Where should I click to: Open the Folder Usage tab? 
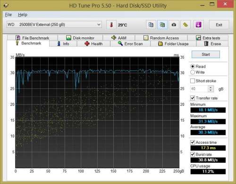[173, 44]
